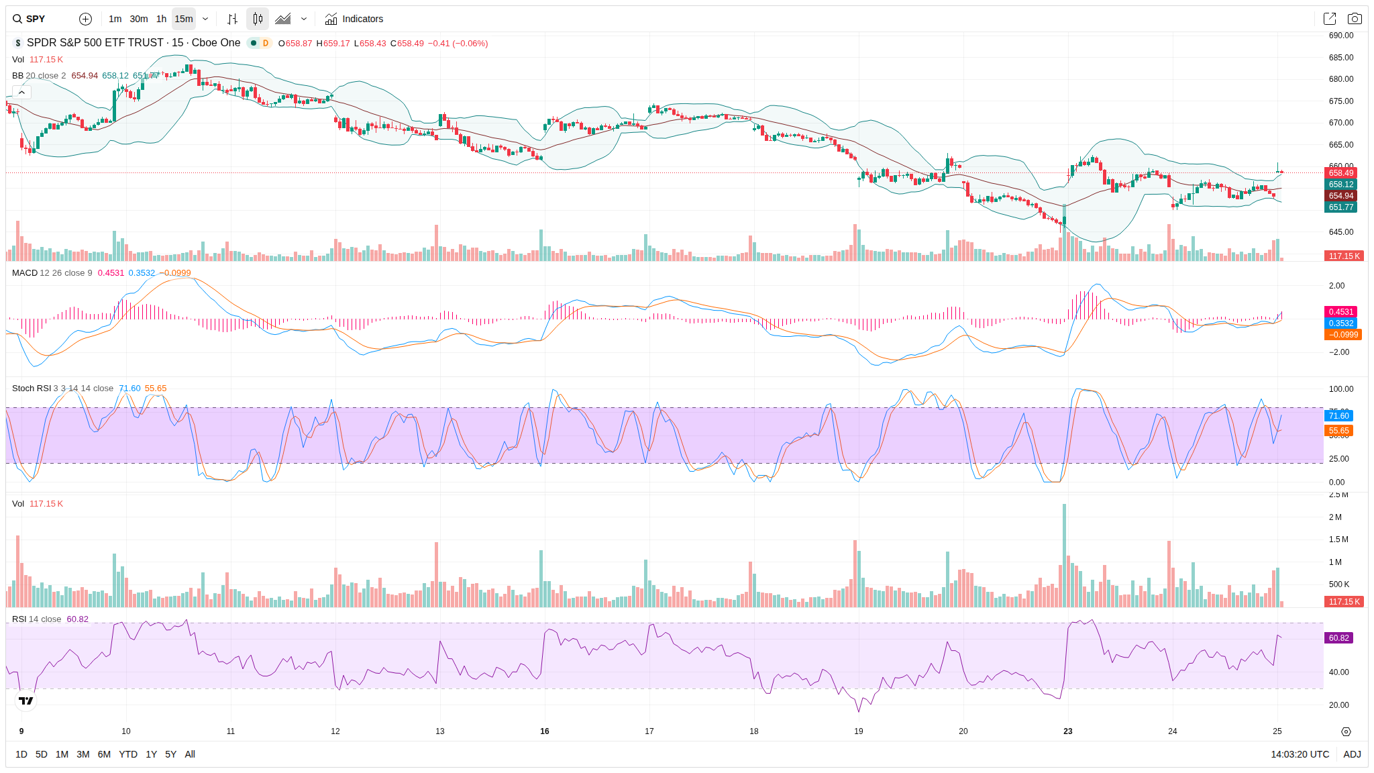Select the Bars chart style icon
1374x773 pixels.
(232, 19)
